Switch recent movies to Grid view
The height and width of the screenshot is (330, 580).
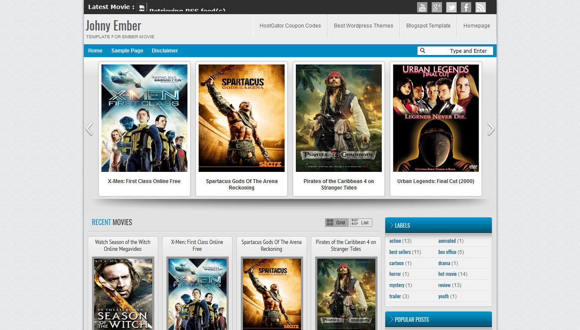pyautogui.click(x=337, y=223)
